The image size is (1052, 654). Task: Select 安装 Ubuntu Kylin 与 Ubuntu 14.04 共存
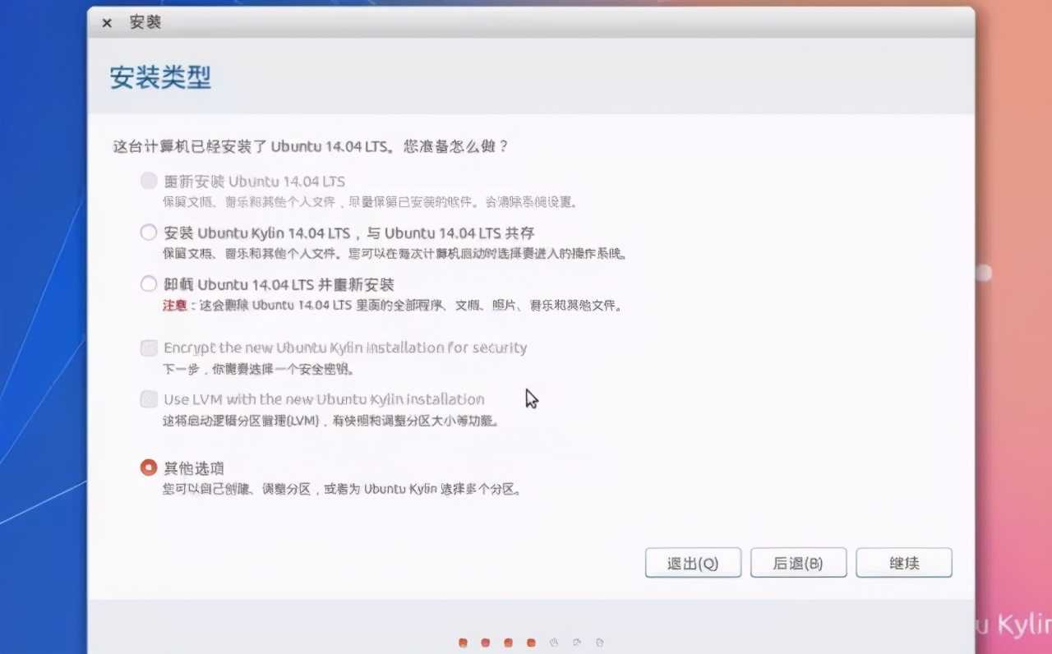pos(149,233)
